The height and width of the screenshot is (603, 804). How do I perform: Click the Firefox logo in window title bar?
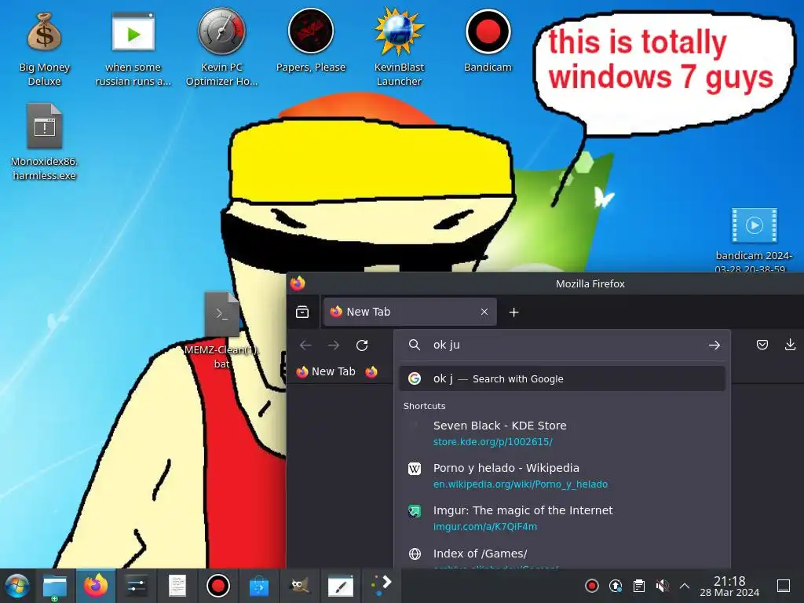coord(298,283)
